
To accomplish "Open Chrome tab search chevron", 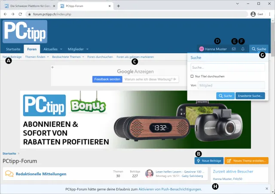I will (237, 3).
